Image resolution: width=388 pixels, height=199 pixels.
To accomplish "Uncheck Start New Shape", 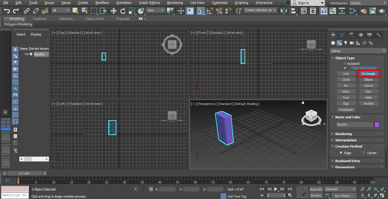I will tap(345, 68).
